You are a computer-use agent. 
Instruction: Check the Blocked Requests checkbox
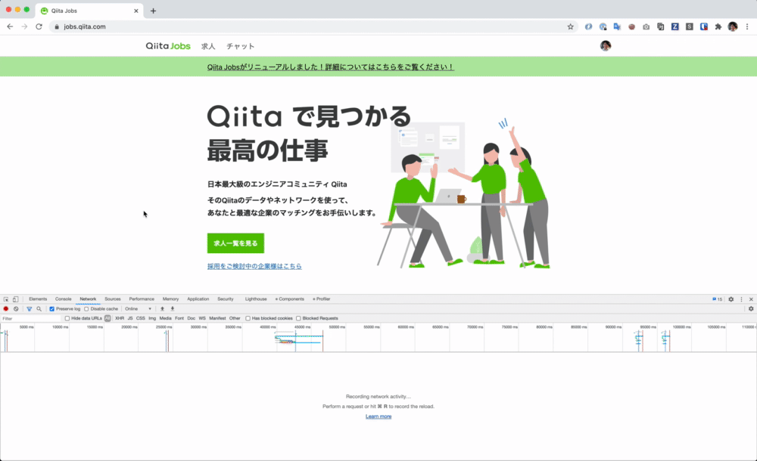pyautogui.click(x=298, y=318)
